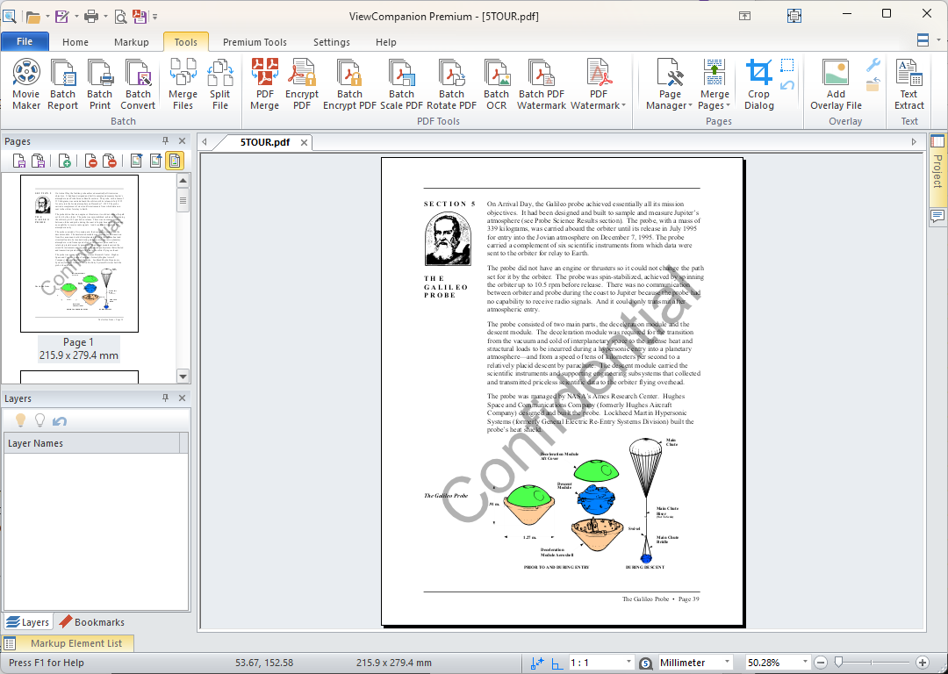Toggle auto-hide pin on the Layers panel
The height and width of the screenshot is (674, 948).
click(x=166, y=398)
